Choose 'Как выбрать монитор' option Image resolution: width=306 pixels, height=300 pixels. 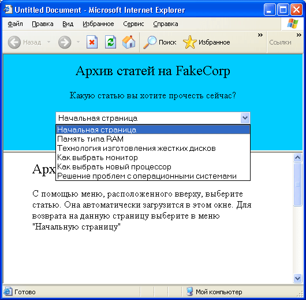coord(153,157)
